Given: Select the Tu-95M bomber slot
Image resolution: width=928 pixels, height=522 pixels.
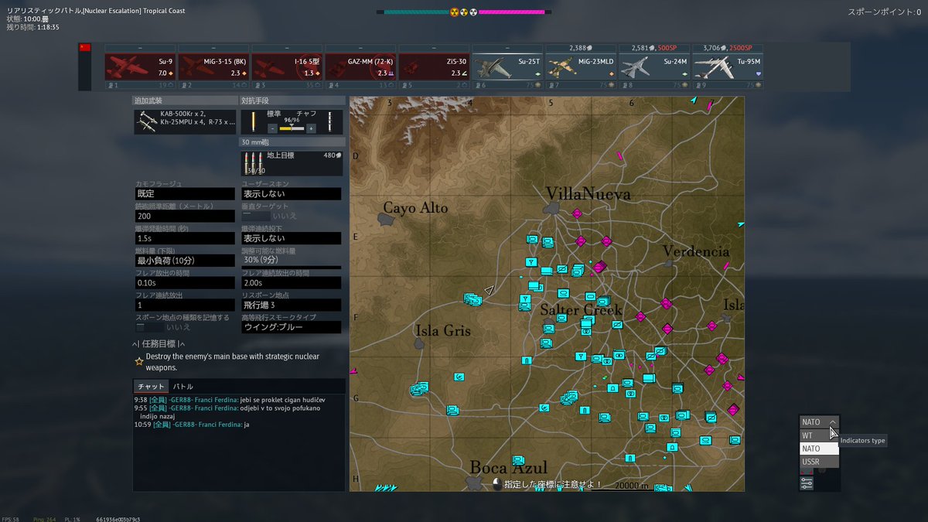Looking at the screenshot, I should pos(728,67).
